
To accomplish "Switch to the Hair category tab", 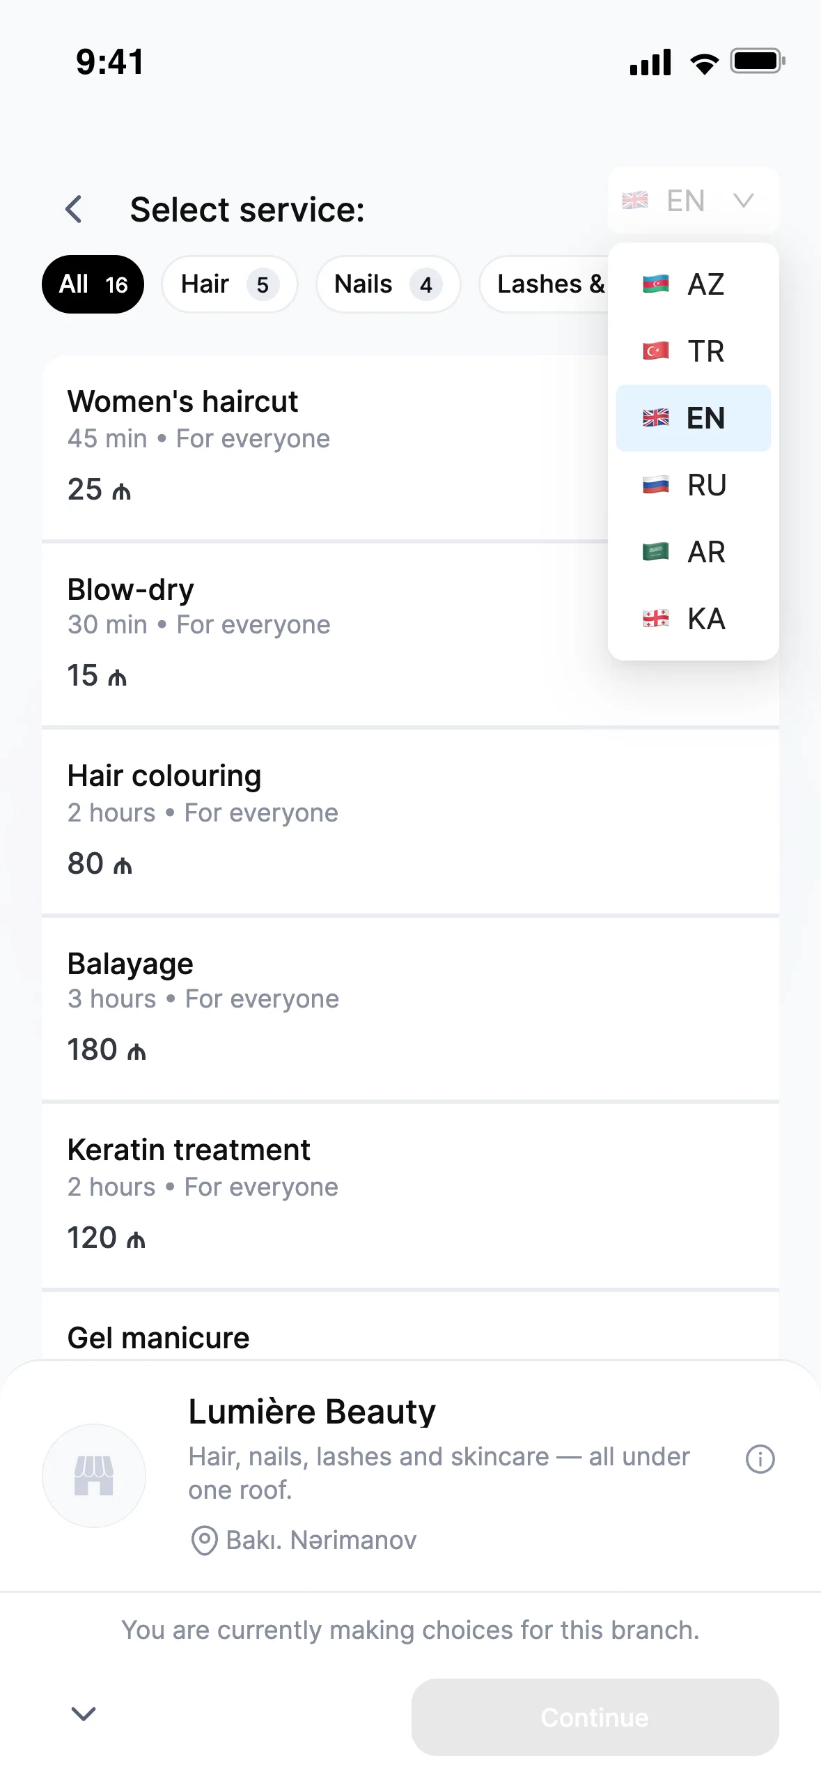I will click(229, 284).
